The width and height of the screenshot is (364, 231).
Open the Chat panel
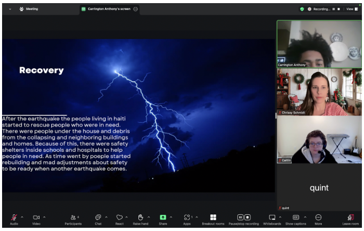[98, 220]
